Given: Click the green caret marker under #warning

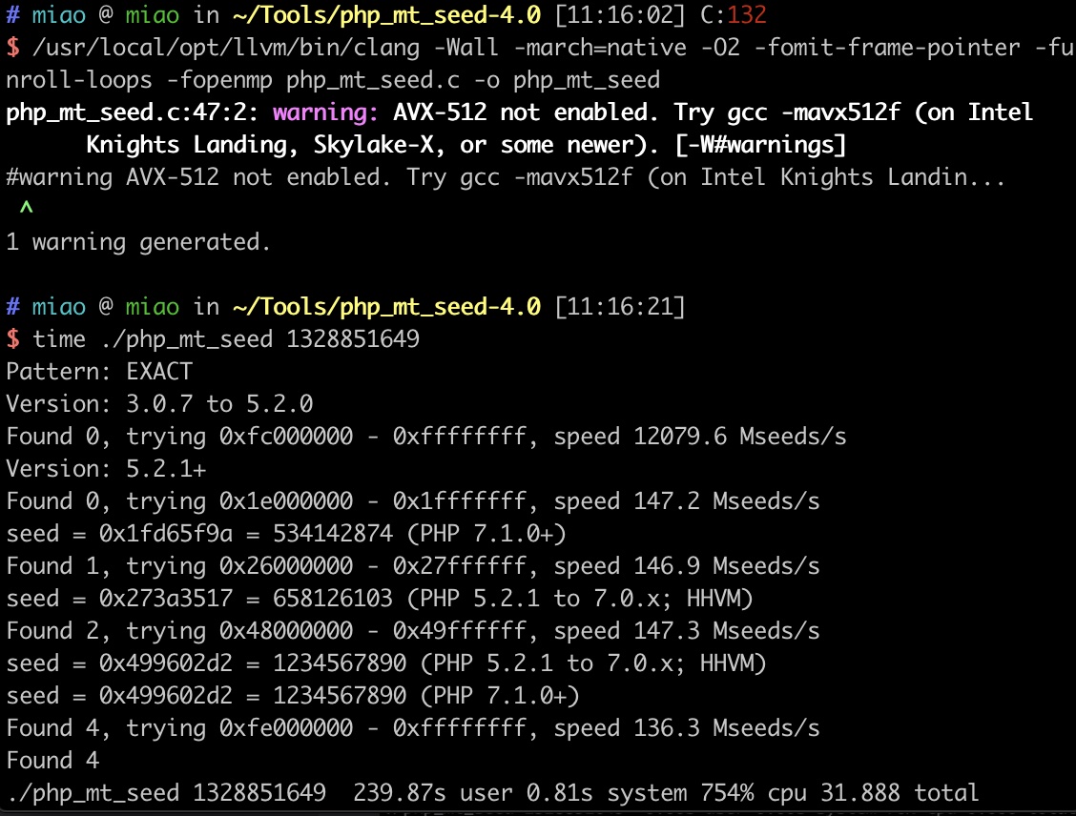Looking at the screenshot, I should tap(26, 208).
